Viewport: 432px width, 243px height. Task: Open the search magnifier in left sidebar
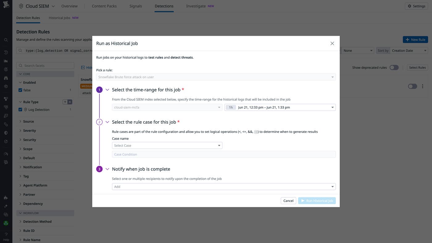6,40
